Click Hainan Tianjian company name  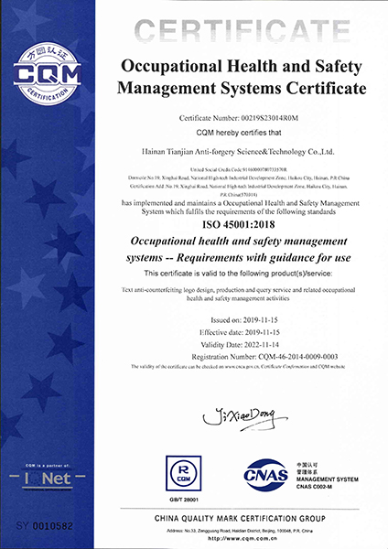238,152
